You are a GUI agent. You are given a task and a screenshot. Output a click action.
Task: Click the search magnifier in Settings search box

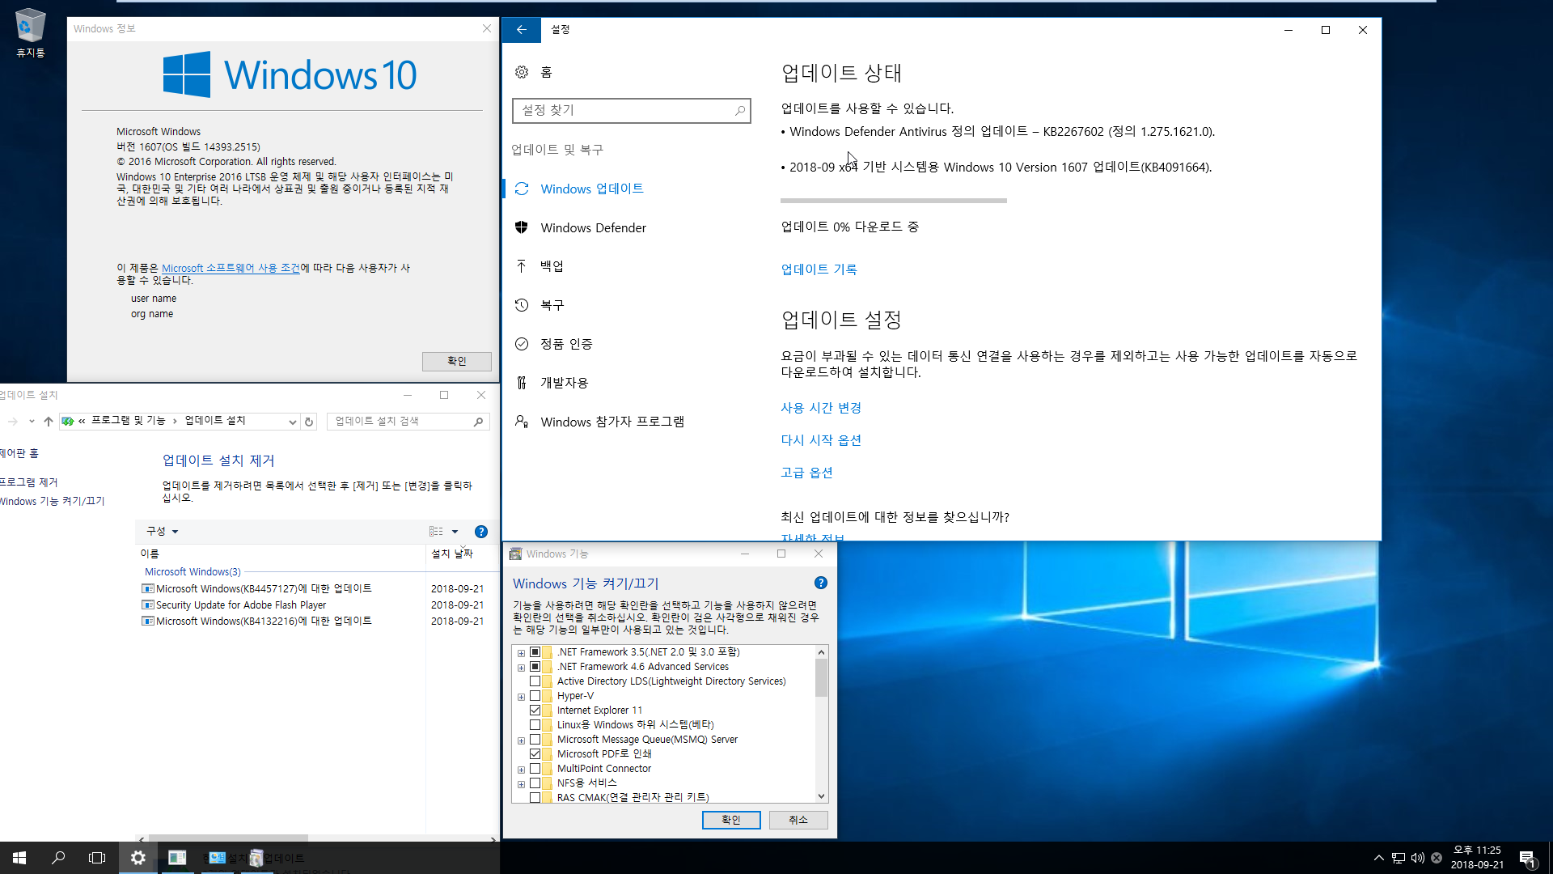tap(739, 111)
